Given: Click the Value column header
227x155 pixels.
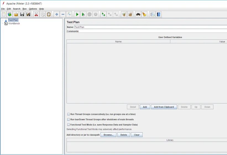Looking at the screenshot, I should (x=199, y=42).
